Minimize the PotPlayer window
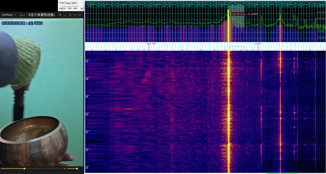Screen dimensions: 326x174 point(65,15)
